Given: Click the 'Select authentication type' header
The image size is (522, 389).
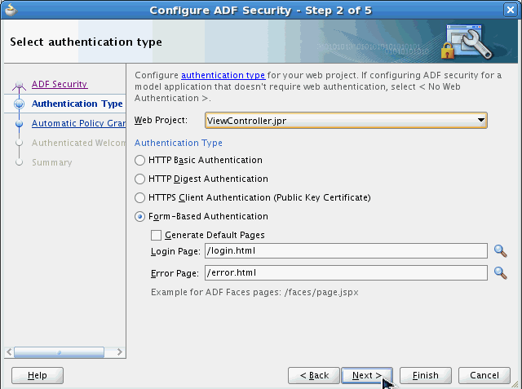Looking at the screenshot, I should click(86, 42).
